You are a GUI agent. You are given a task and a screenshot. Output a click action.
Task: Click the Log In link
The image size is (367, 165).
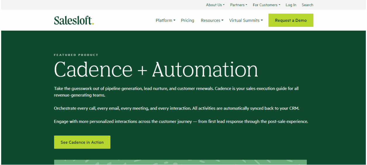291,5
